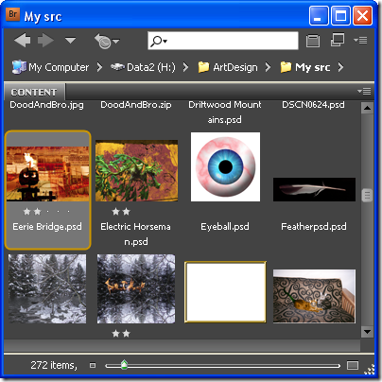Viewport: 382px width, 382px height.
Task: Select the Featherpsd.psd feather thumbnail
Action: coord(314,189)
